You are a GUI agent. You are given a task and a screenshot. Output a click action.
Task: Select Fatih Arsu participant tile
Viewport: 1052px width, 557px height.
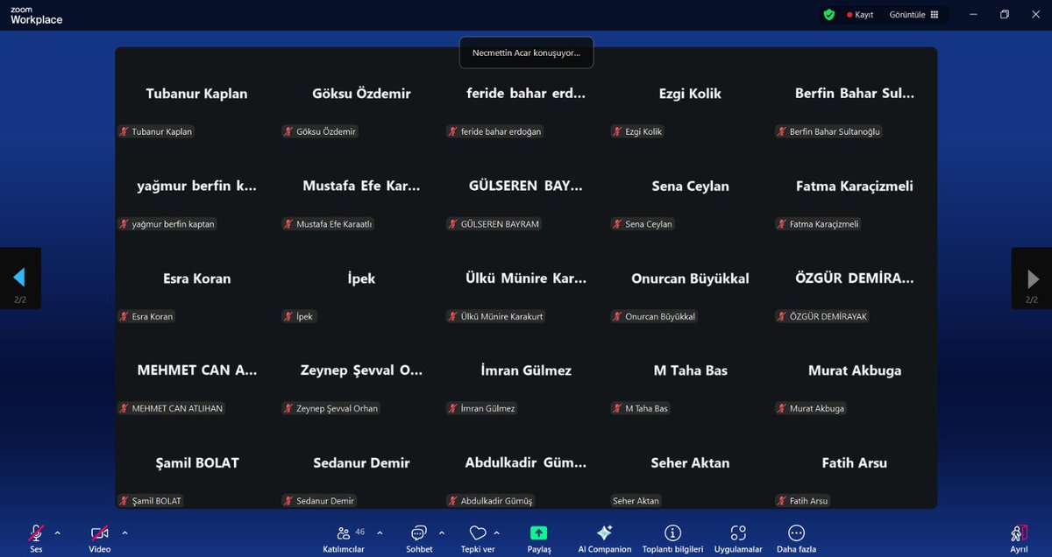(855, 463)
